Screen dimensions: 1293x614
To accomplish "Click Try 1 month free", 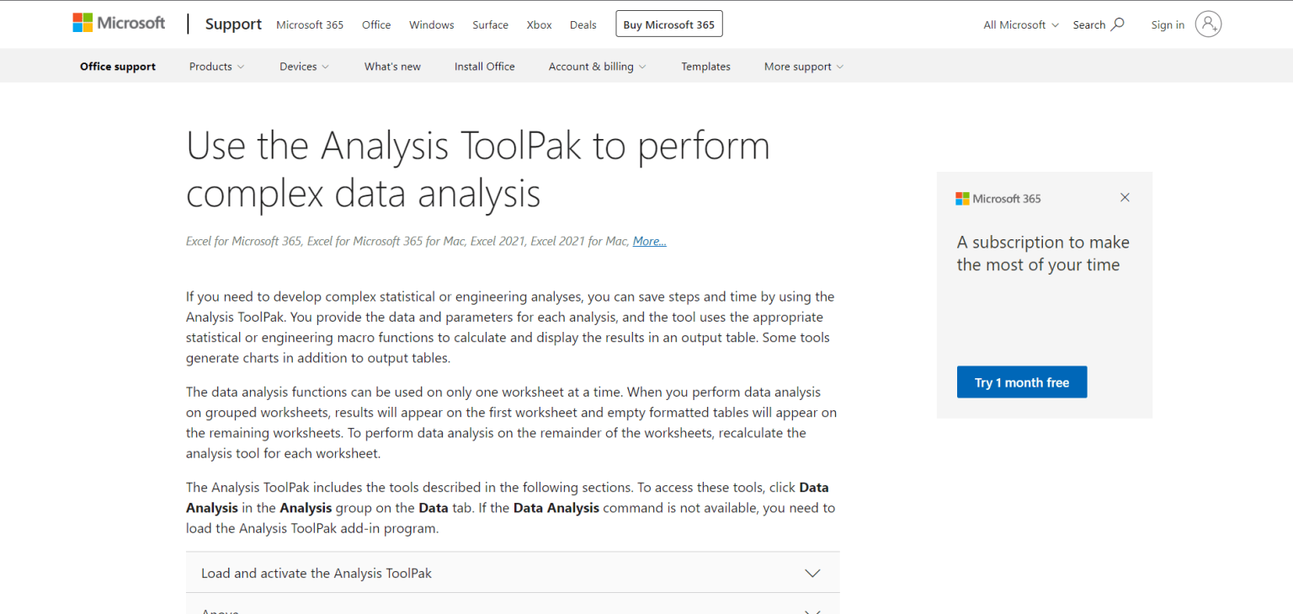I will [1021, 382].
